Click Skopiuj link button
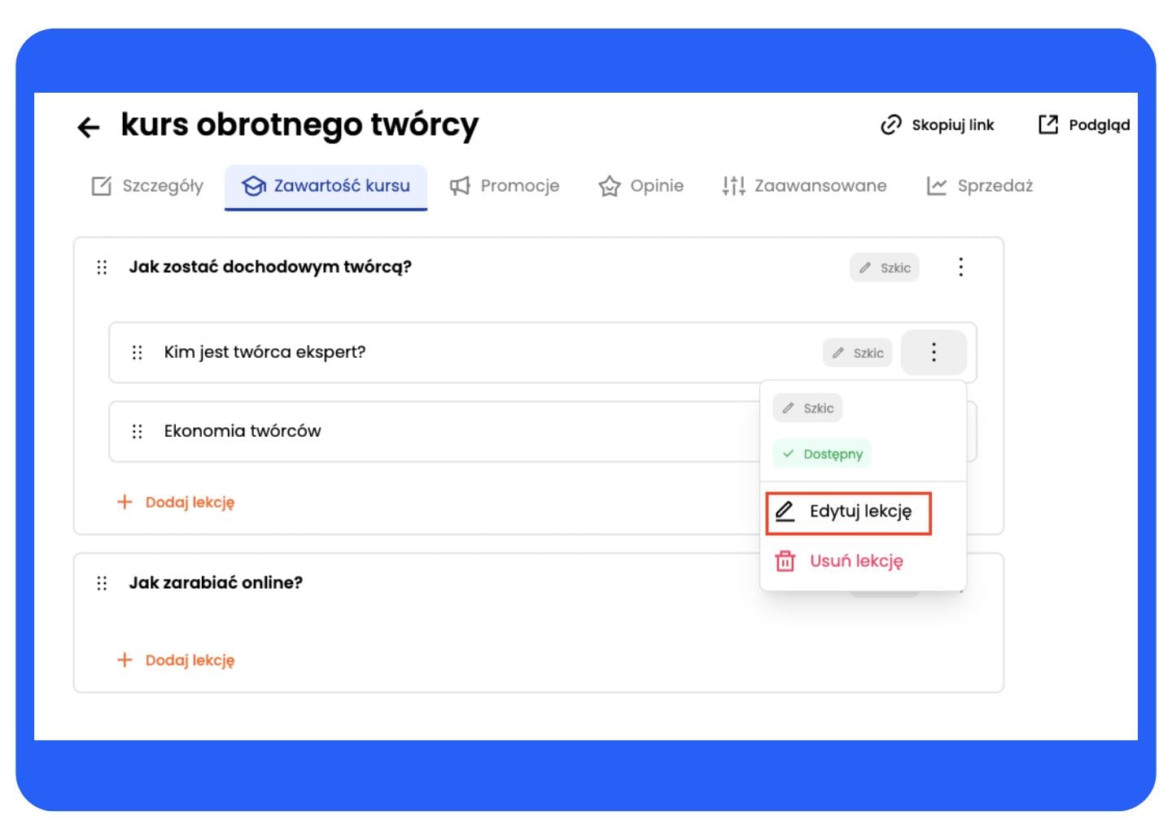The image size is (1172, 833). pyautogui.click(x=938, y=124)
